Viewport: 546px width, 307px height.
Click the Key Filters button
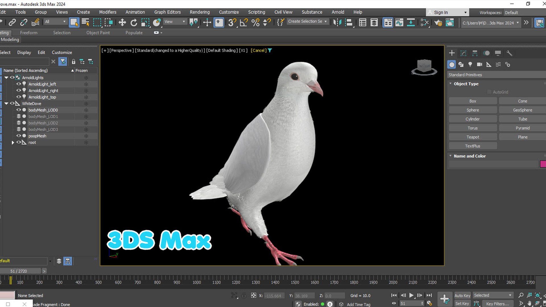point(497,304)
